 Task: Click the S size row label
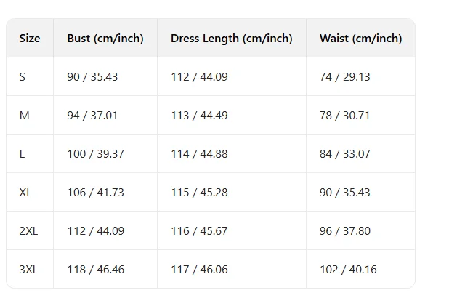tap(23, 77)
